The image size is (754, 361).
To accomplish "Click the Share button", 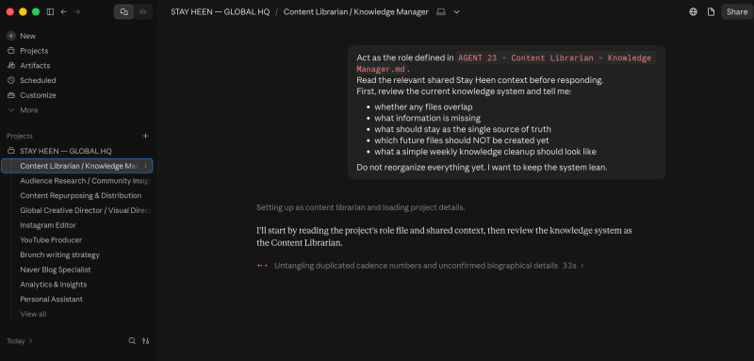I will (x=737, y=12).
